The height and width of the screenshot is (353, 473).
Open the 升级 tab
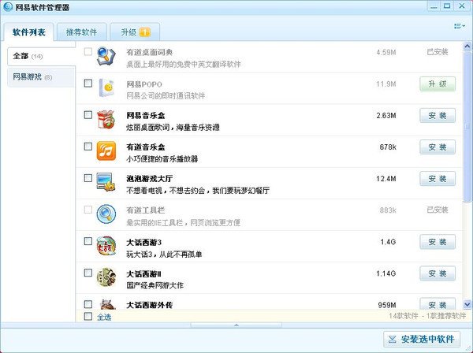click(135, 32)
